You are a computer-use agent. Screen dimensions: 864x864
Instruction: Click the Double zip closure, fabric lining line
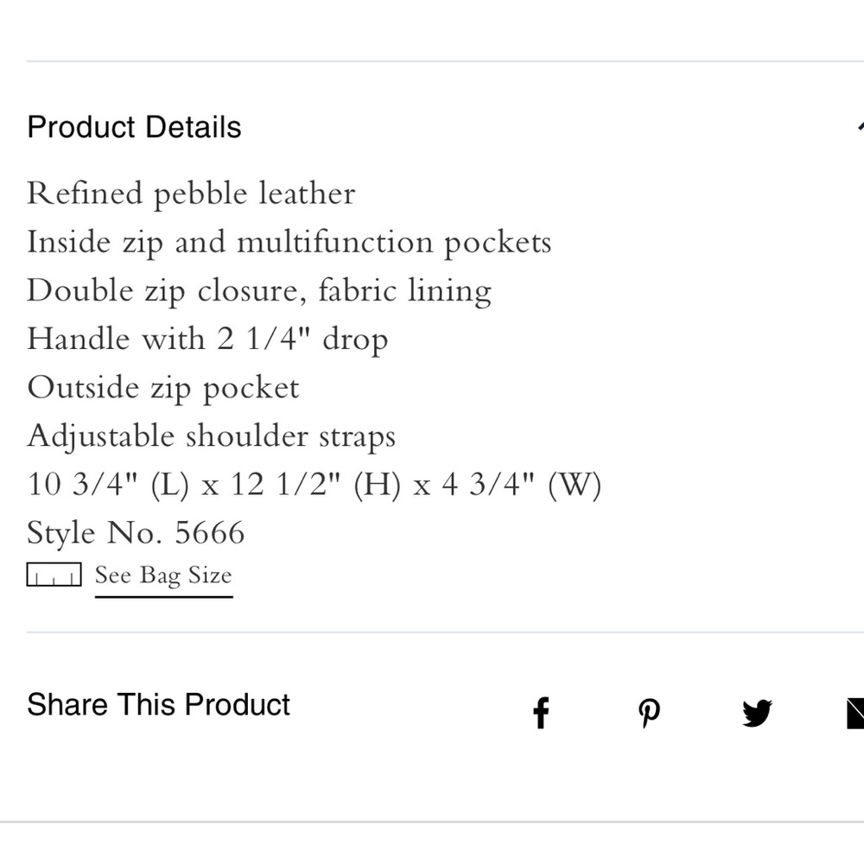(x=259, y=290)
